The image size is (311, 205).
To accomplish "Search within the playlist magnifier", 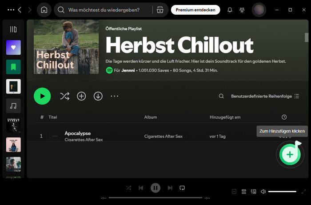I will click(x=221, y=96).
